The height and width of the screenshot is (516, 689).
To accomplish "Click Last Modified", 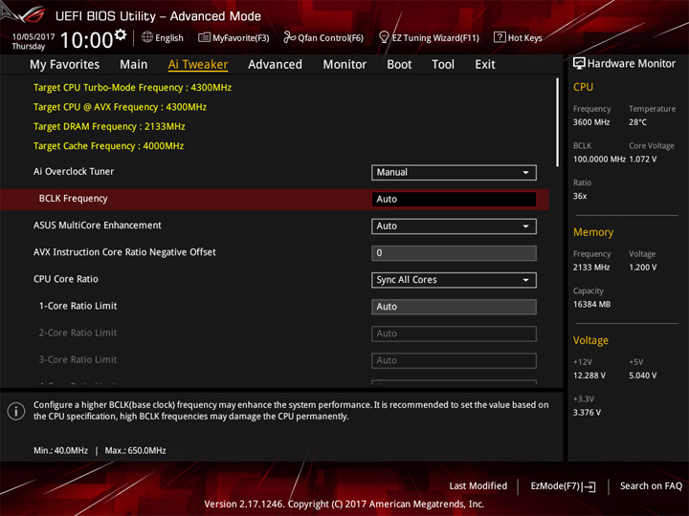I will [478, 485].
